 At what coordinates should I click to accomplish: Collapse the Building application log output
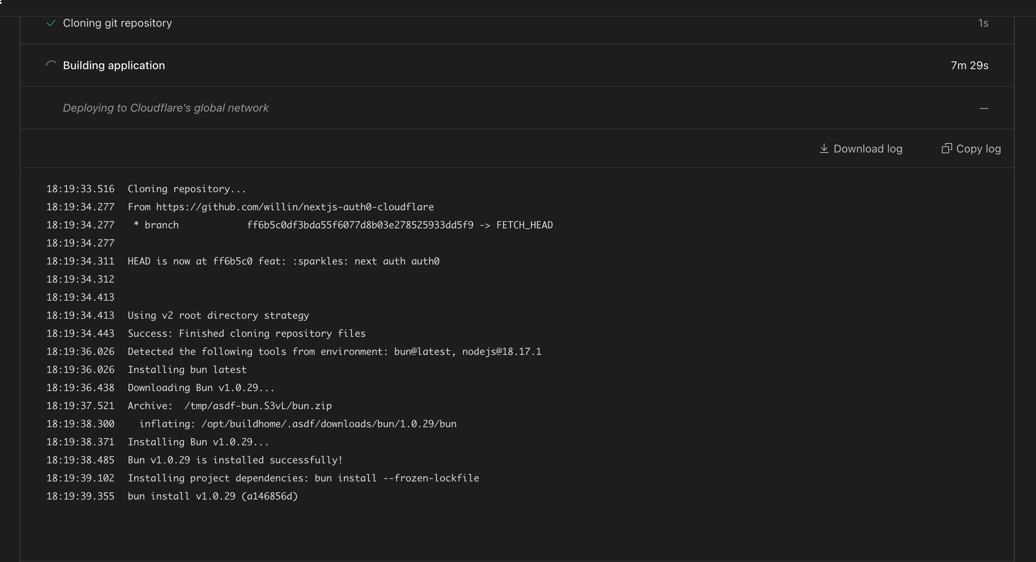[114, 65]
